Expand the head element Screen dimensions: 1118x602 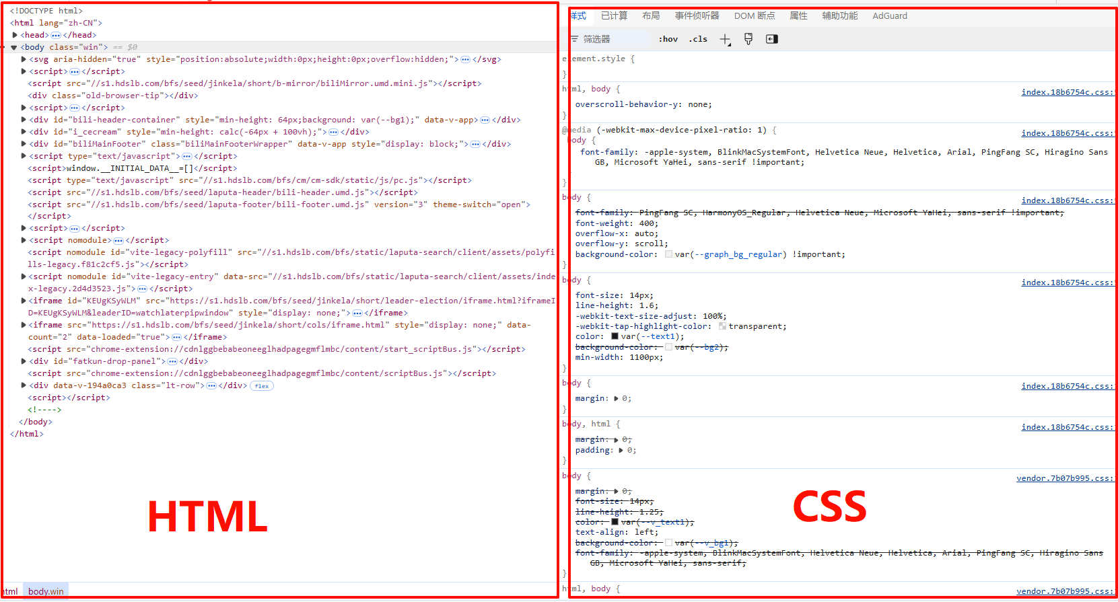[15, 35]
